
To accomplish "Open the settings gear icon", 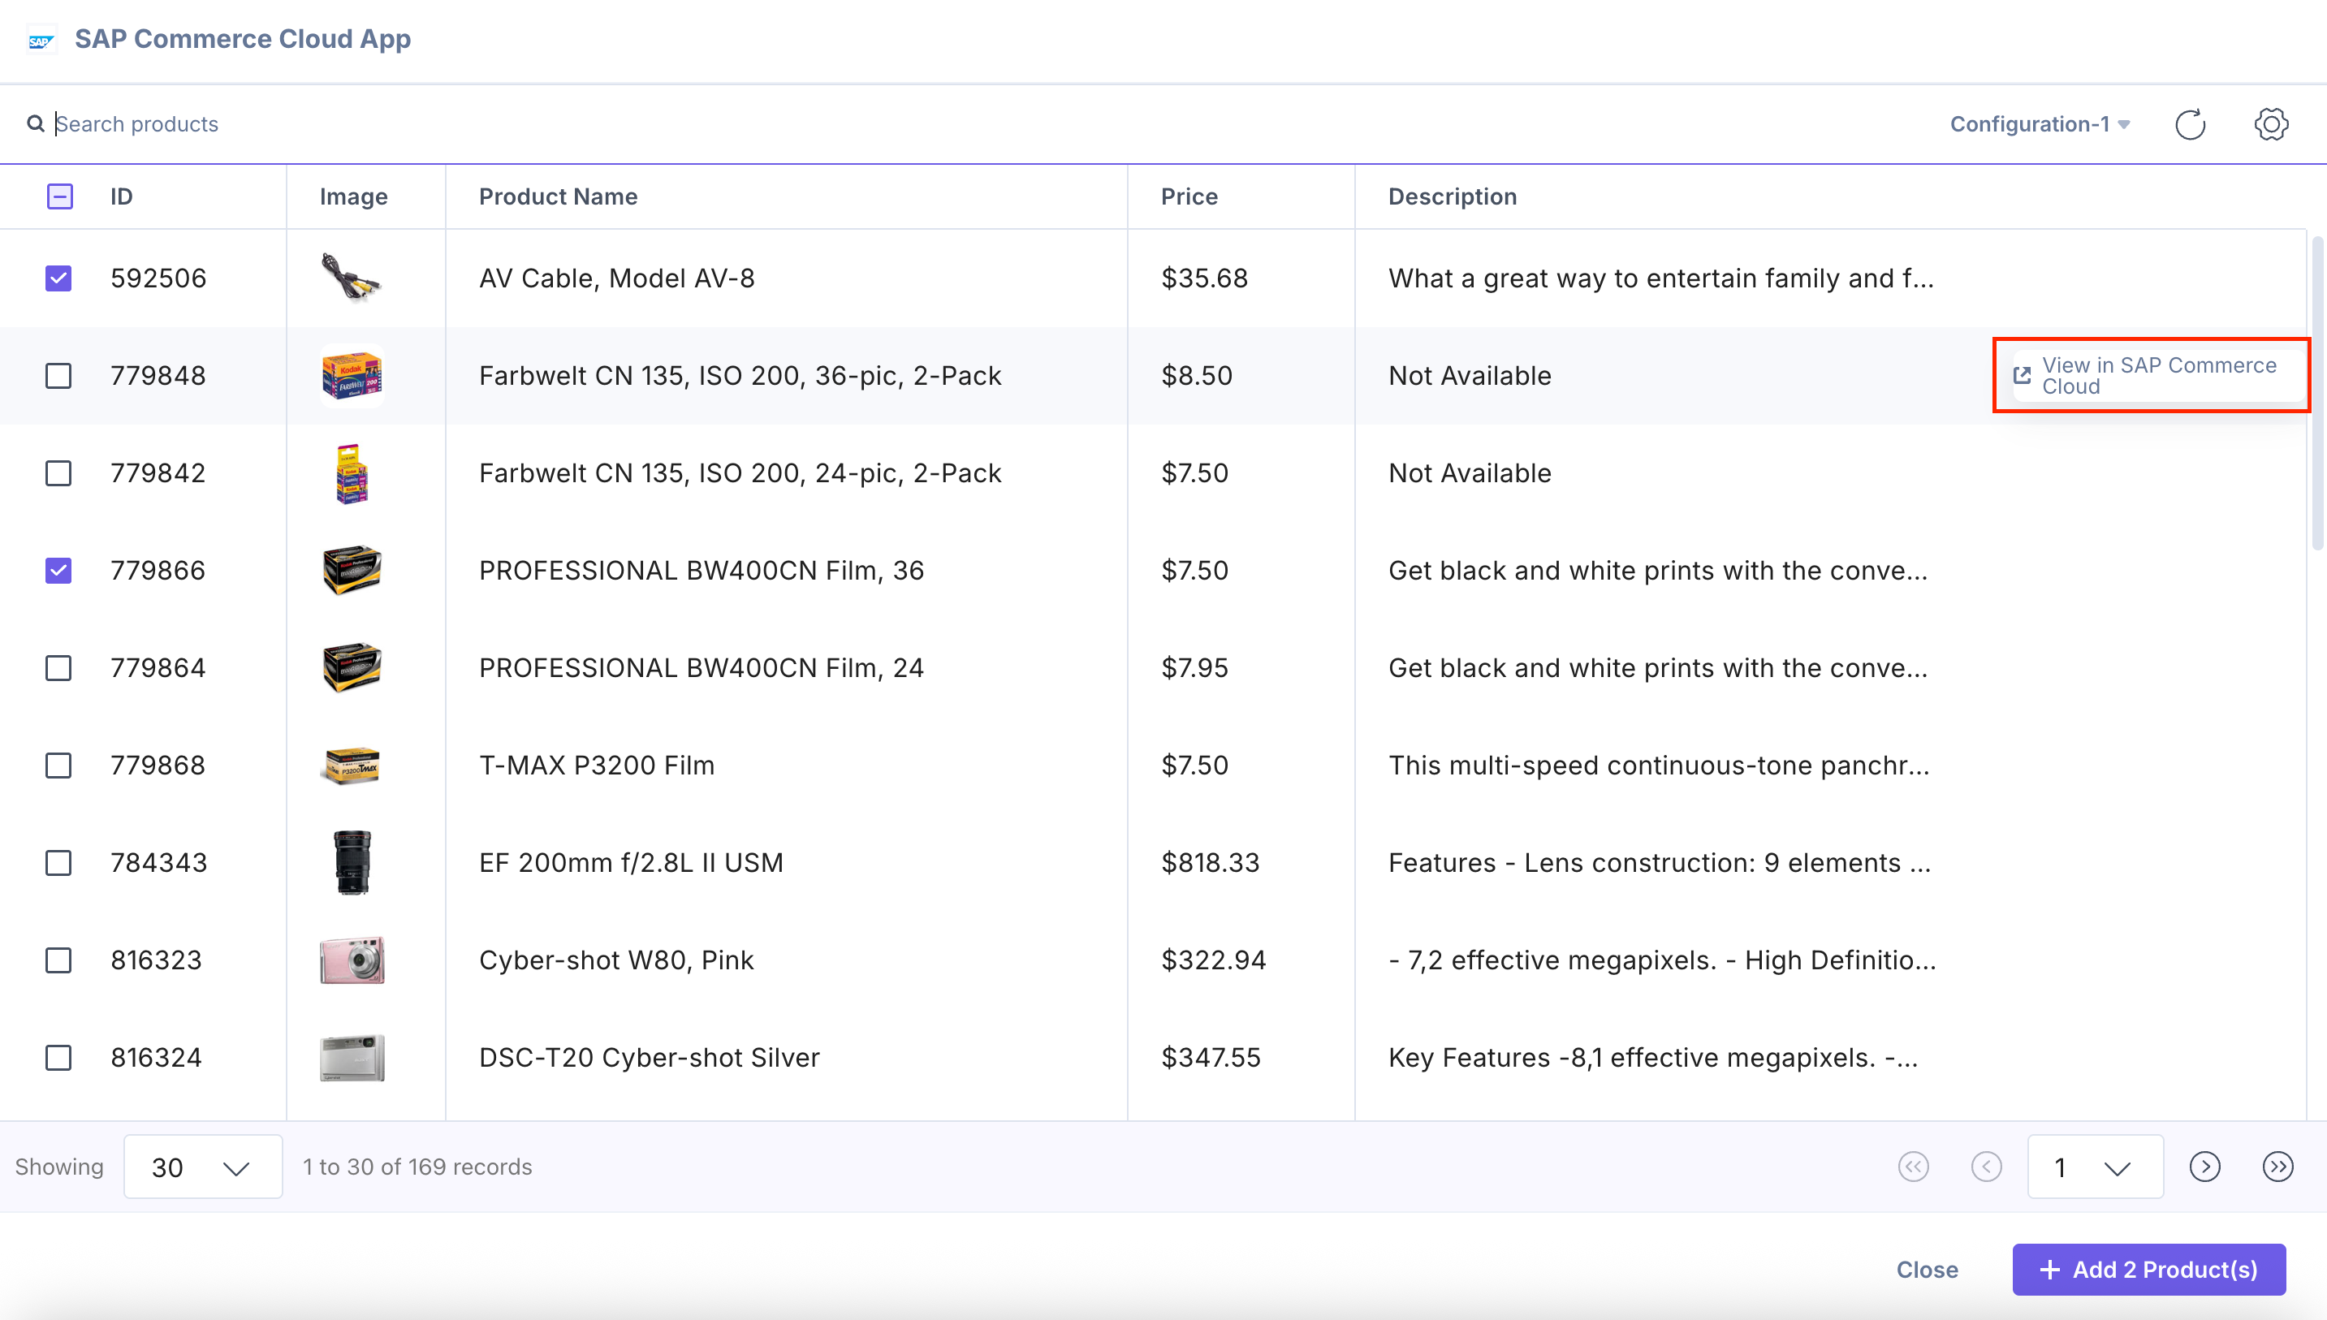I will click(x=2271, y=124).
